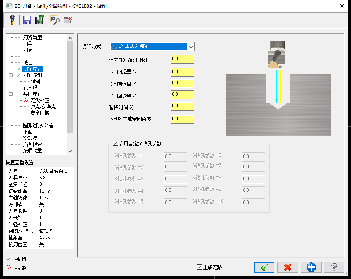Click the 6钻孔参数 #10 field
Image resolution: width=351 pixels, height=279 pixels.
pos(254,203)
